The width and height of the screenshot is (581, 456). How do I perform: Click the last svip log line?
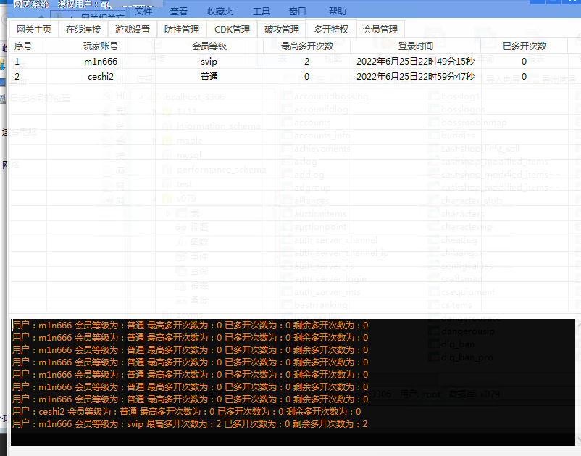coord(190,424)
